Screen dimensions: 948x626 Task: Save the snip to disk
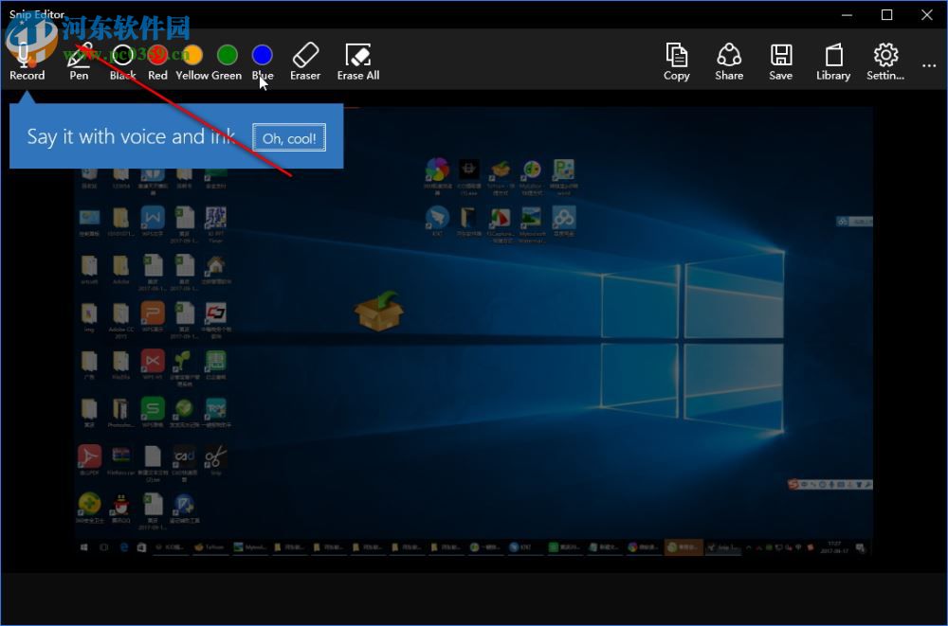(780, 61)
